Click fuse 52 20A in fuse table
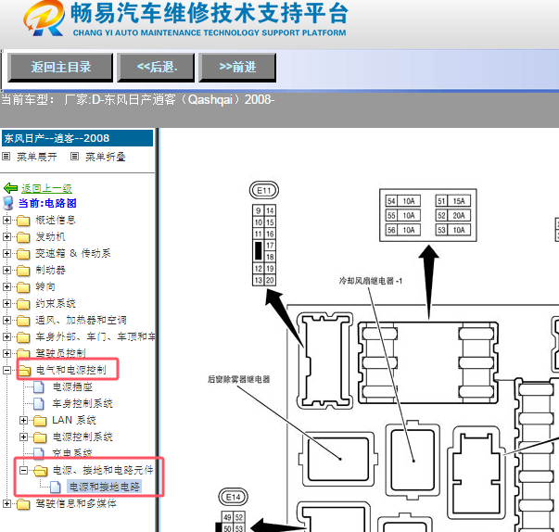This screenshot has height=532, width=559. point(452,216)
